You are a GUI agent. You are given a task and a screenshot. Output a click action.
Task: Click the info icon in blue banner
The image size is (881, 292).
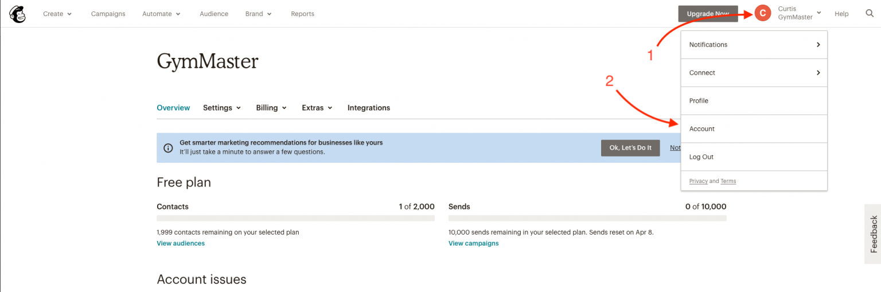coord(168,148)
